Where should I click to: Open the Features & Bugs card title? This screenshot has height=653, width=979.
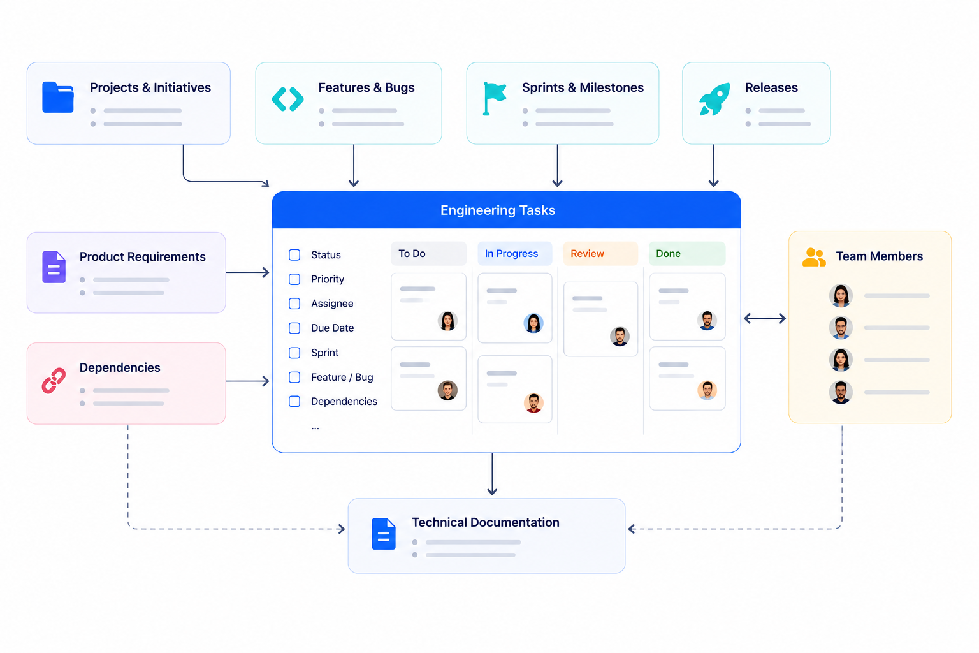click(366, 87)
